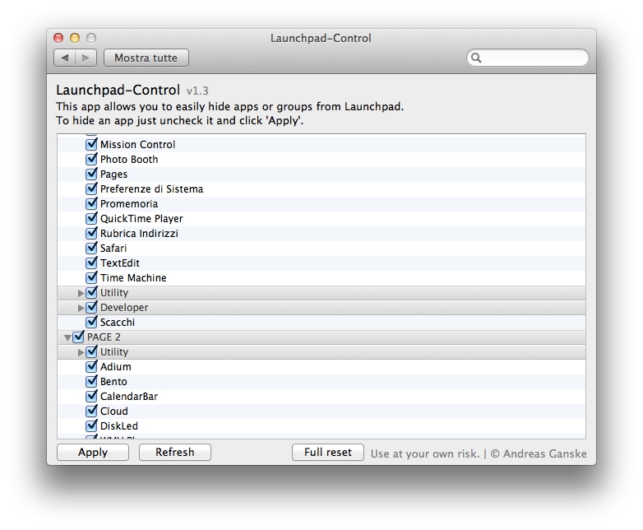The width and height of the screenshot is (643, 530).
Task: Expand the Utility group under PAGE 2
Action: click(81, 352)
